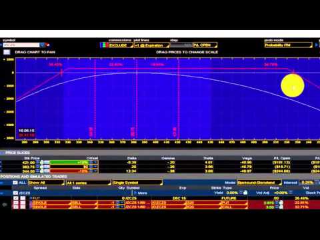Adjust the price stepper for 3.00
The height and width of the screenshot is (240, 320).
[x=277, y=207]
